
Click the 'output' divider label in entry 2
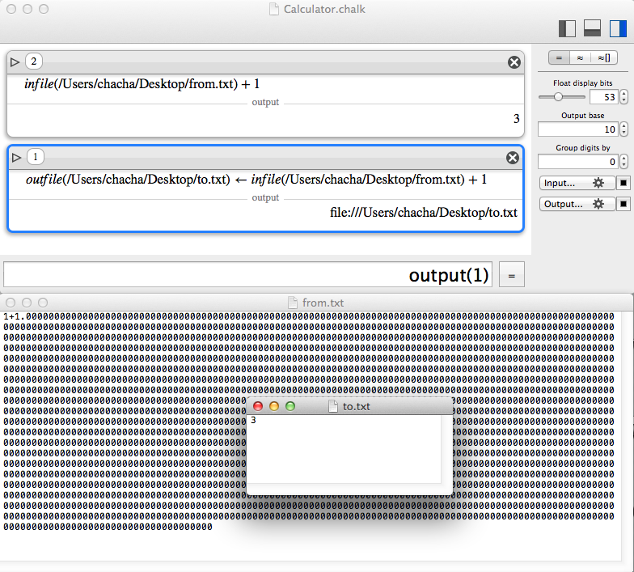(x=265, y=102)
